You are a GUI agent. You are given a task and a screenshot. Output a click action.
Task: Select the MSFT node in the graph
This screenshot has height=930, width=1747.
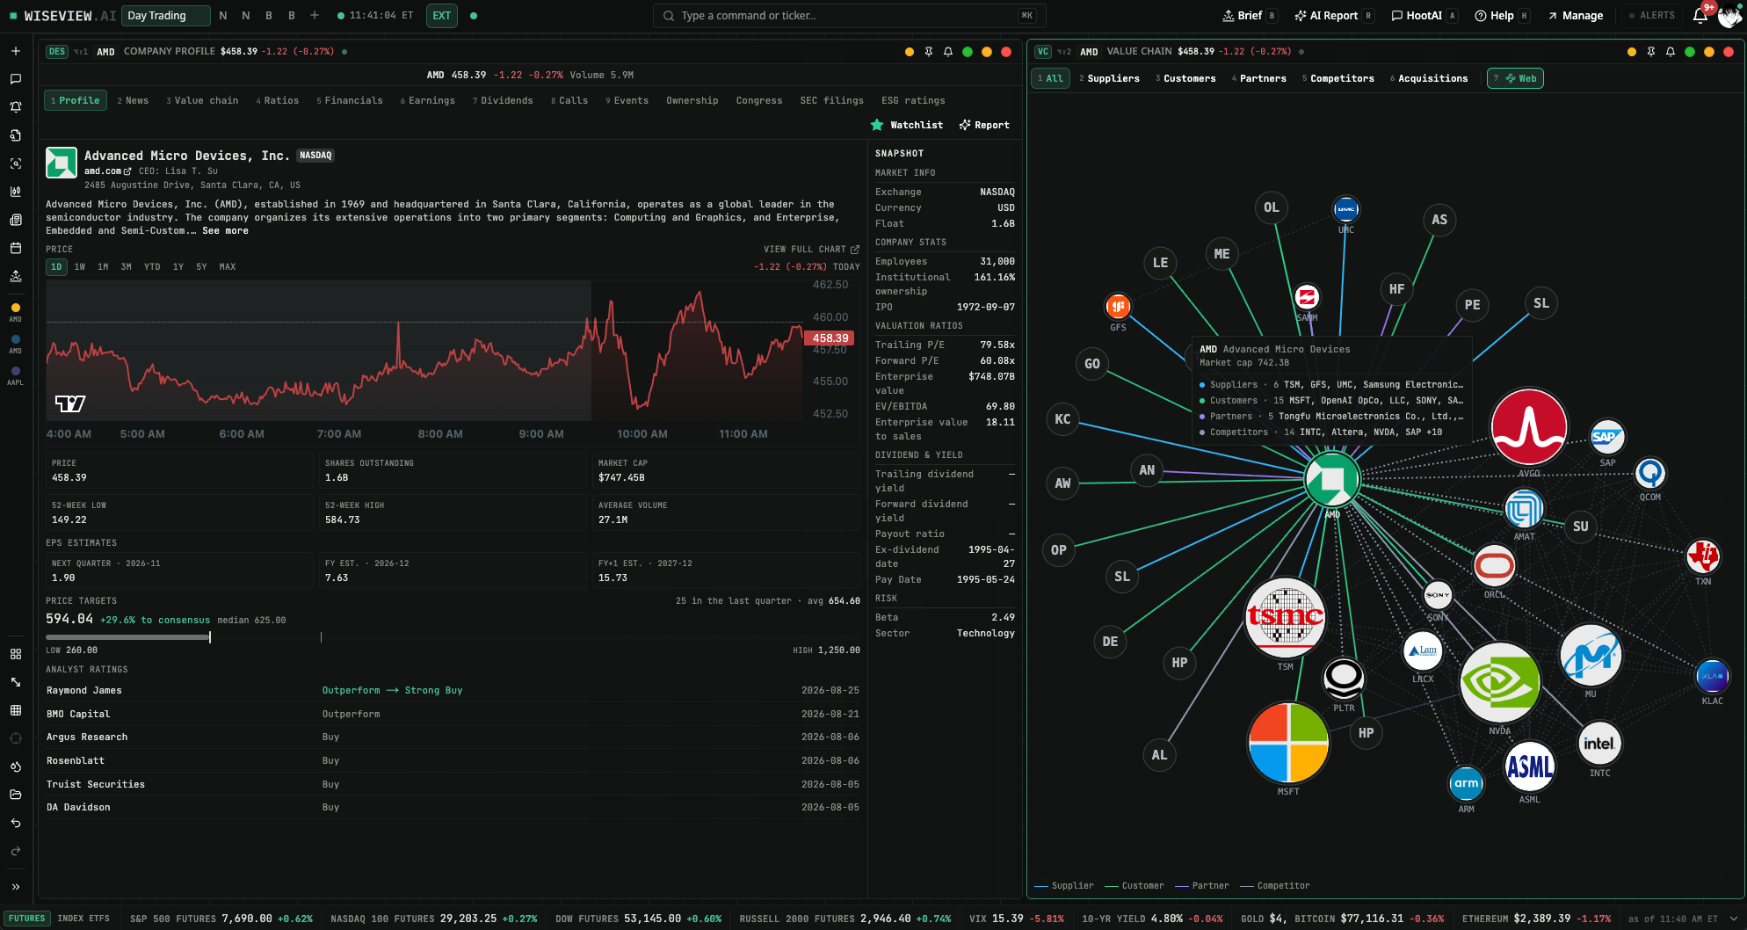click(1288, 743)
